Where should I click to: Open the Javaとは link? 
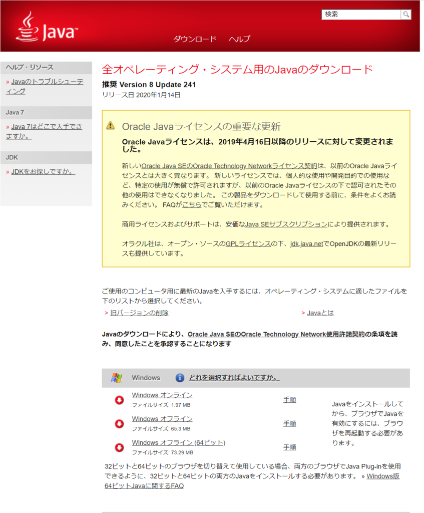click(320, 313)
